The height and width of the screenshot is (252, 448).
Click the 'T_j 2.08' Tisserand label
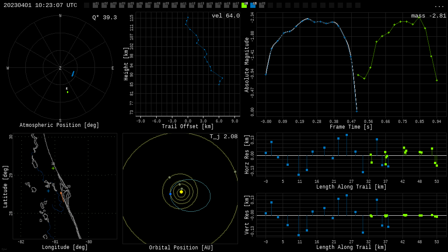coord(223,137)
